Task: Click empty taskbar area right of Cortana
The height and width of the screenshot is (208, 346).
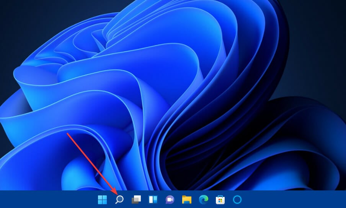Action: point(295,200)
